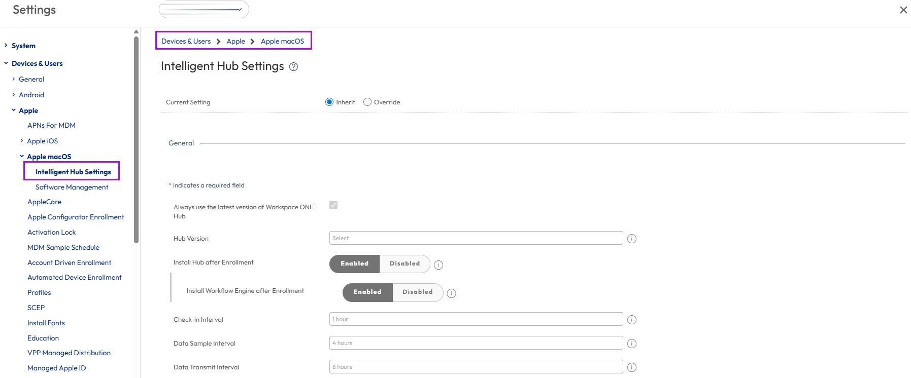The height and width of the screenshot is (378, 911).
Task: Expand the General subsection chevron
Action: pyautogui.click(x=14, y=79)
